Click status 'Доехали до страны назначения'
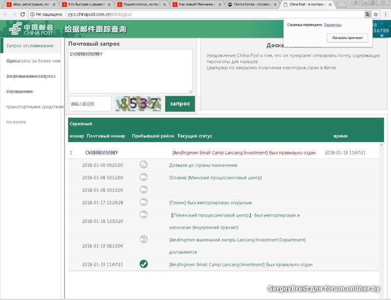The width and height of the screenshot is (391, 300). (x=203, y=165)
